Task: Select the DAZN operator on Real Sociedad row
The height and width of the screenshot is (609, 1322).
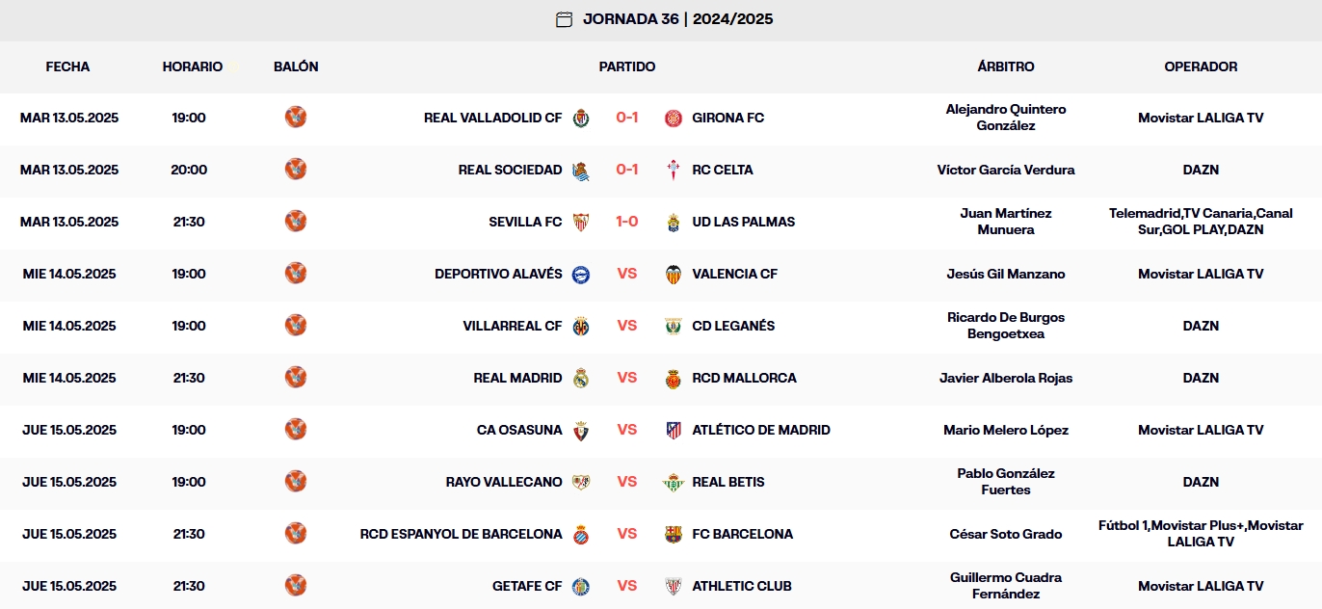Action: (x=1201, y=170)
